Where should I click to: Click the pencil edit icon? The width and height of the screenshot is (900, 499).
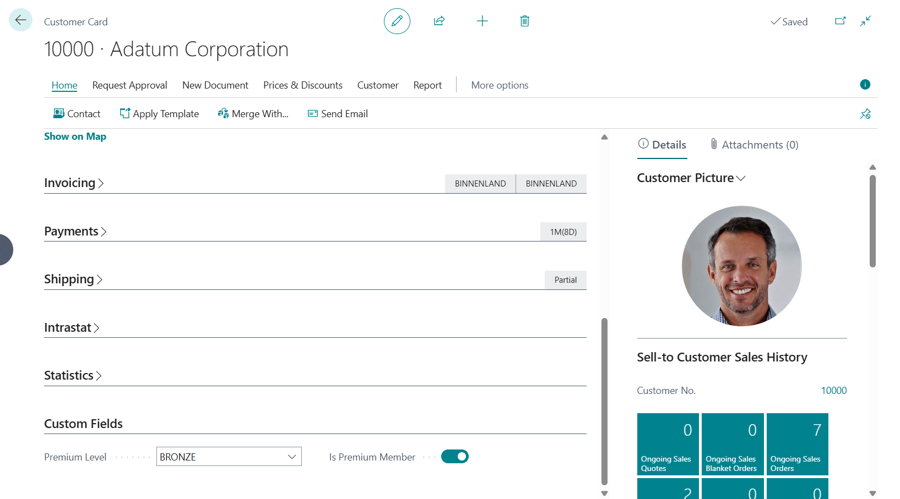point(397,21)
